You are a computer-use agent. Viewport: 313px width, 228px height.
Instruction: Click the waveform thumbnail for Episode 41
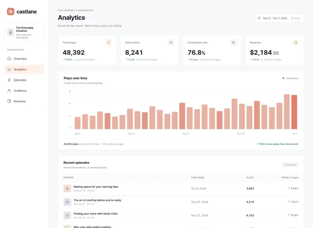[67, 202]
